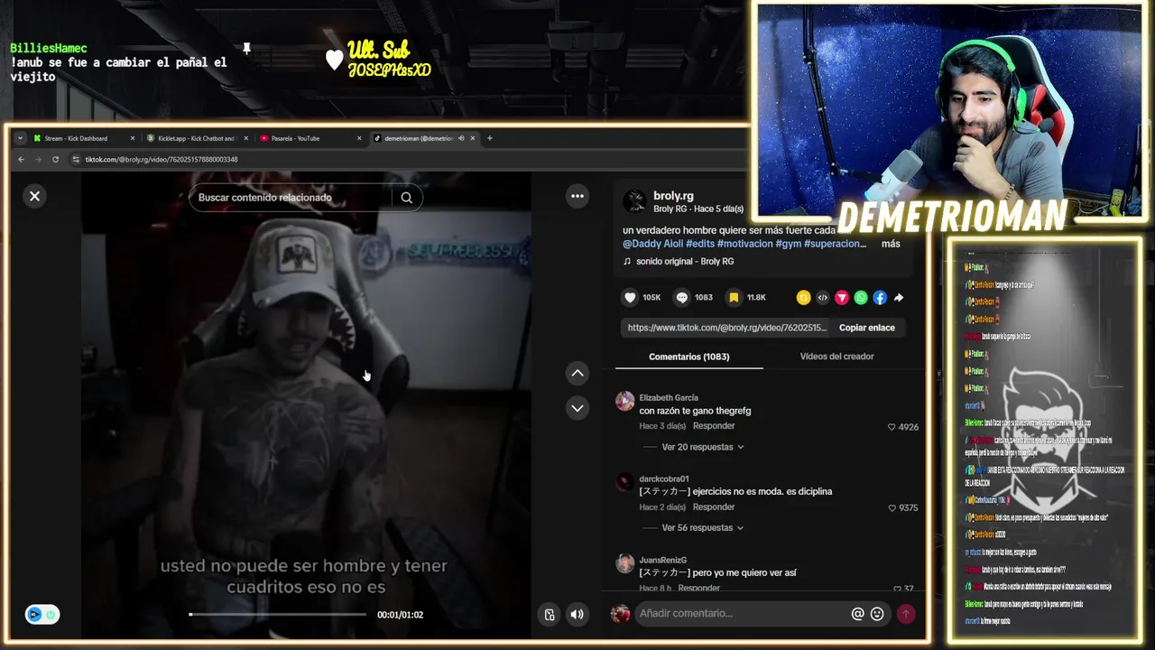Click the 00:01/01:02 playback time

400,615
